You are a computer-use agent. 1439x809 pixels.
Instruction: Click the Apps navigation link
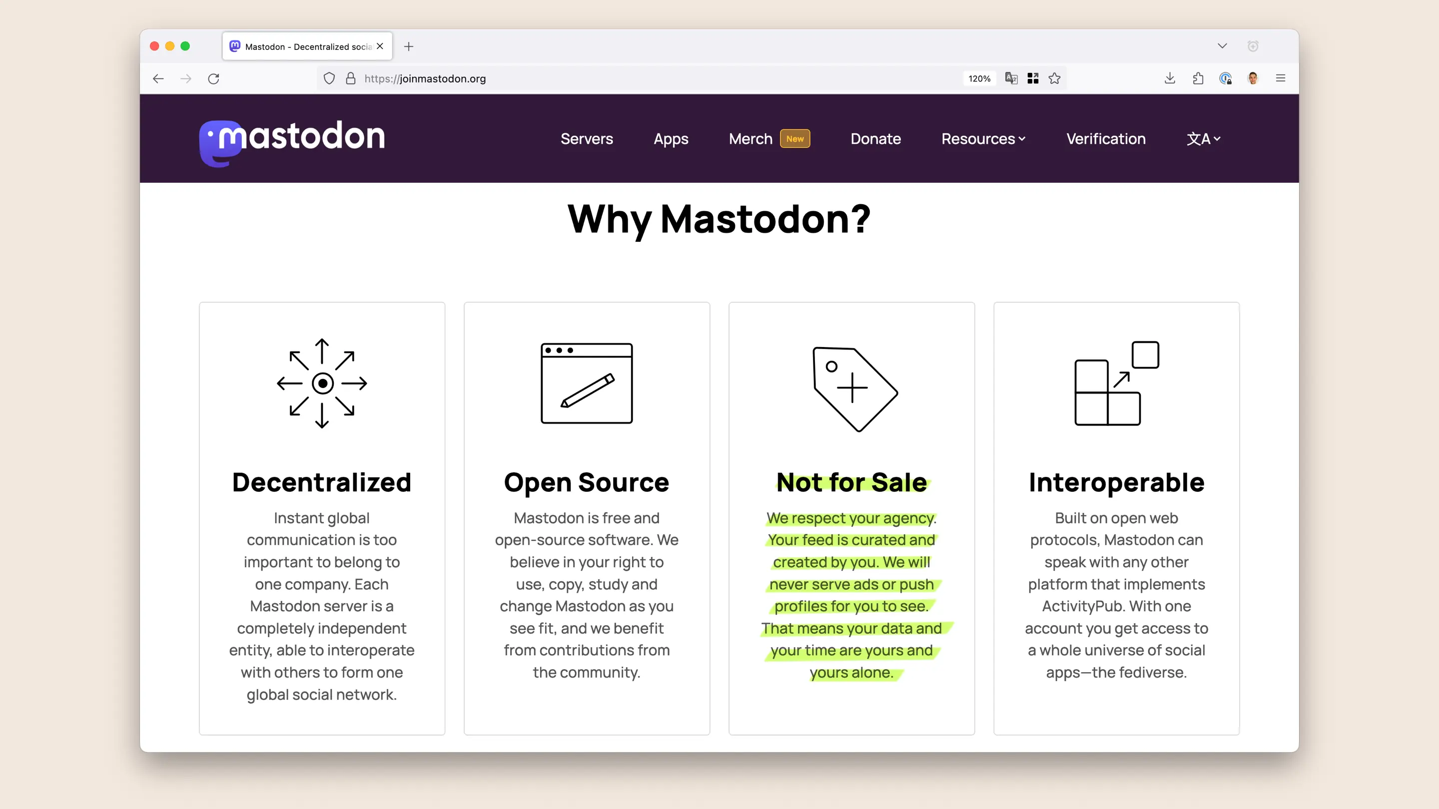(670, 138)
